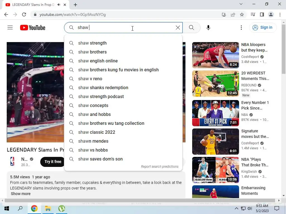Toggle the Chrome side panel icon
The width and height of the screenshot is (286, 214).
coord(262,14)
